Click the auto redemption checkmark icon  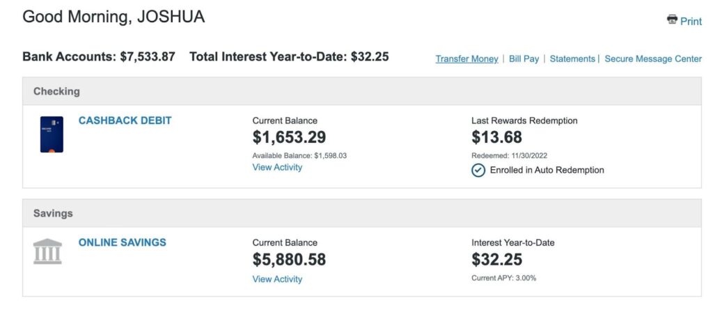click(478, 170)
